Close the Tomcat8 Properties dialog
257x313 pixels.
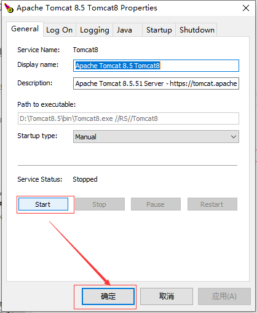point(246,8)
